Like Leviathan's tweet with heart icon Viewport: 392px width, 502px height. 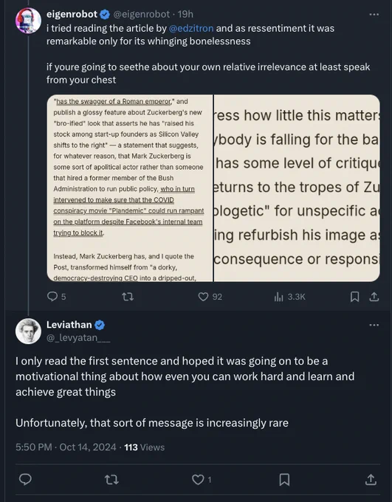(198, 479)
